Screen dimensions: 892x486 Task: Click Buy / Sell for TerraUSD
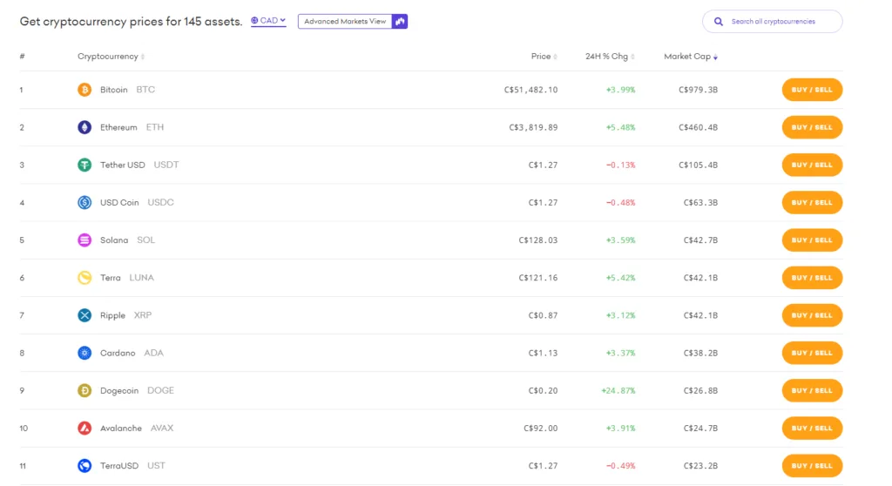click(812, 465)
